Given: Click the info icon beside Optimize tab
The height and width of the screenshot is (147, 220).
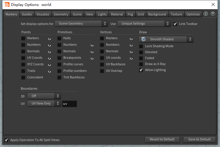Looking at the screenshot, I should 206,14.
